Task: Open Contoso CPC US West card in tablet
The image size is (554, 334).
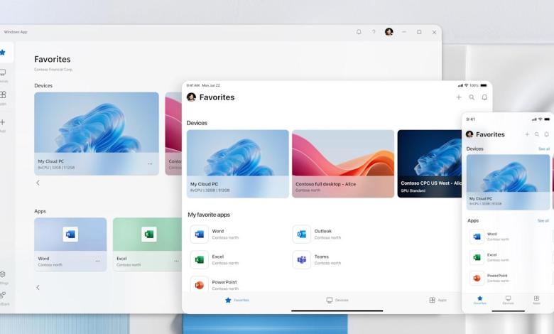Action: tap(430, 163)
